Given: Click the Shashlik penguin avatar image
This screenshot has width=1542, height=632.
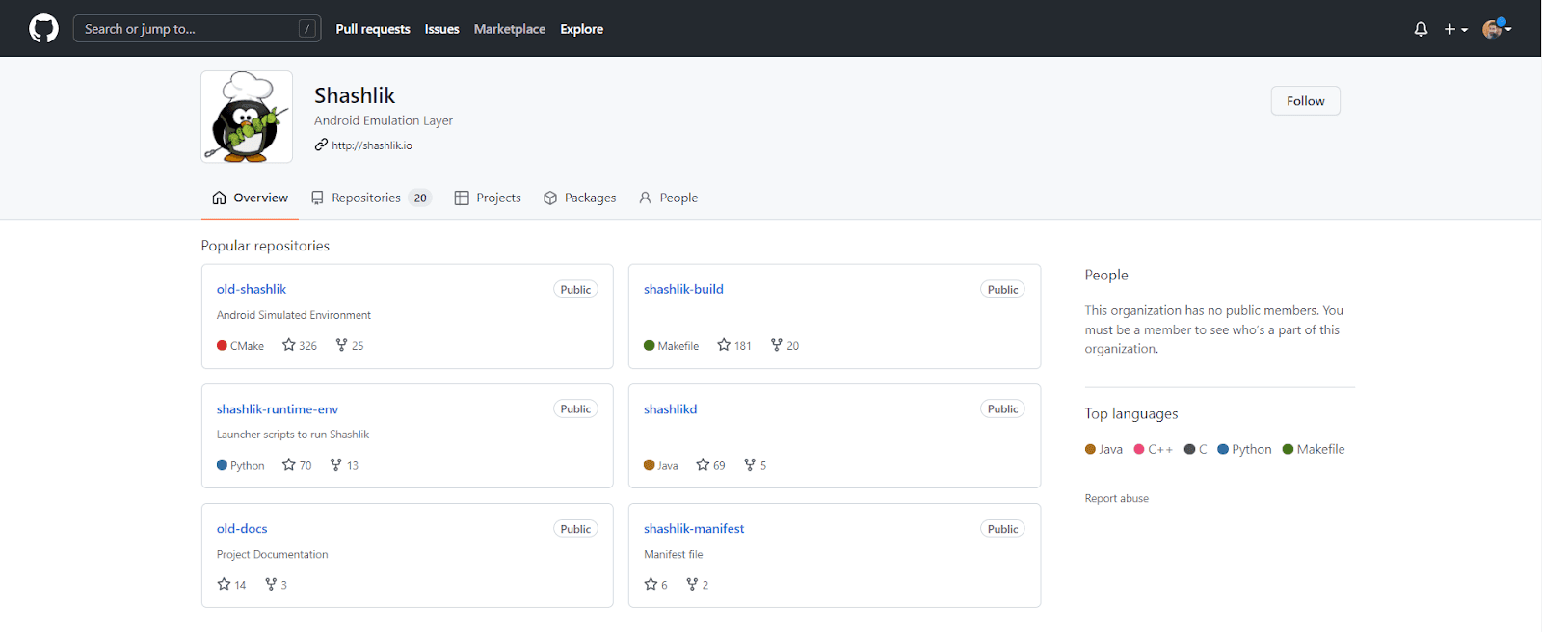Looking at the screenshot, I should tap(247, 117).
